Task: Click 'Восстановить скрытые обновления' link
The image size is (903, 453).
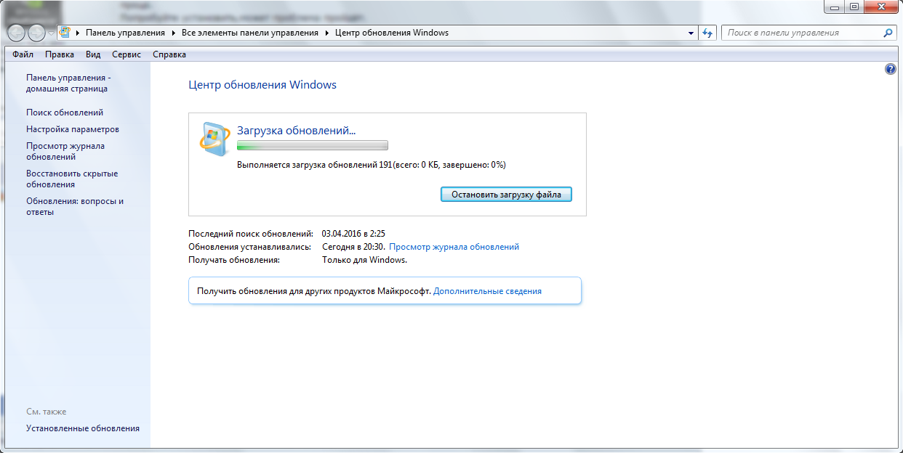Action: click(x=72, y=179)
